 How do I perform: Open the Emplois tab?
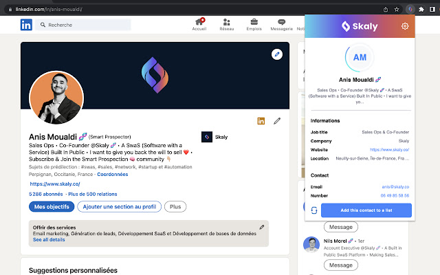tap(254, 25)
